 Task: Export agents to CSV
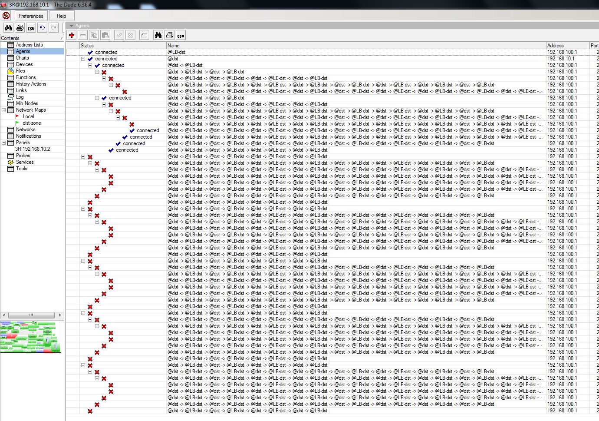[181, 35]
